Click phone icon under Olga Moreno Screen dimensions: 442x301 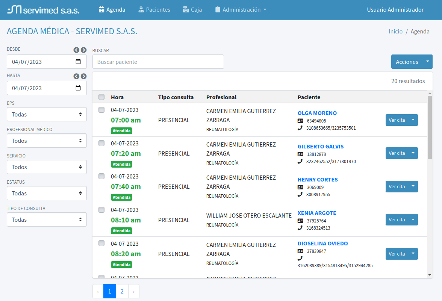point(300,128)
